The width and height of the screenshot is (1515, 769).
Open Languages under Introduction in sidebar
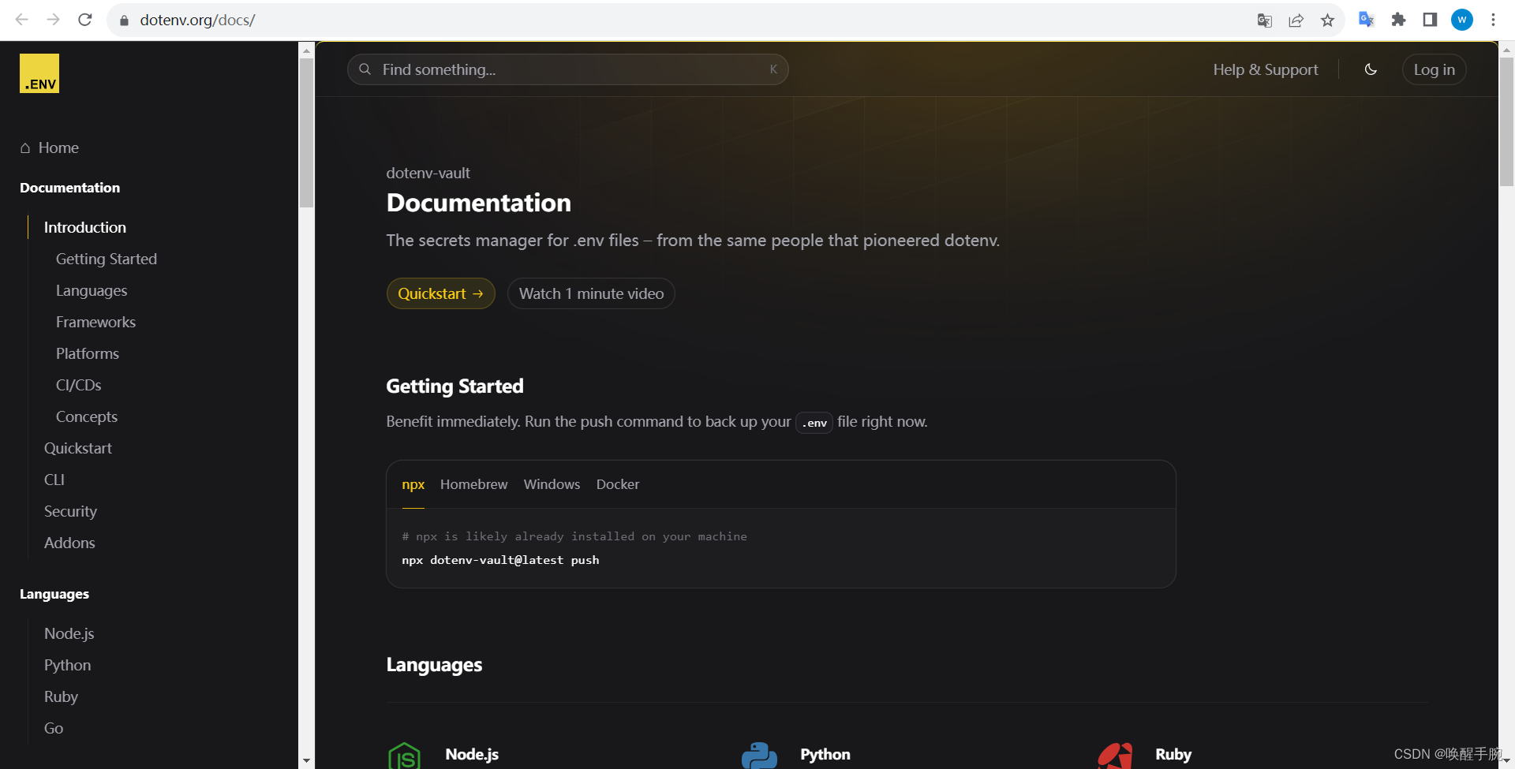tap(92, 290)
